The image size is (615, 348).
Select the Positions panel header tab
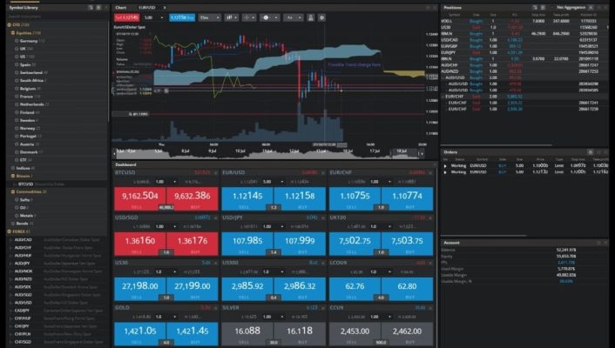pyautogui.click(x=453, y=8)
